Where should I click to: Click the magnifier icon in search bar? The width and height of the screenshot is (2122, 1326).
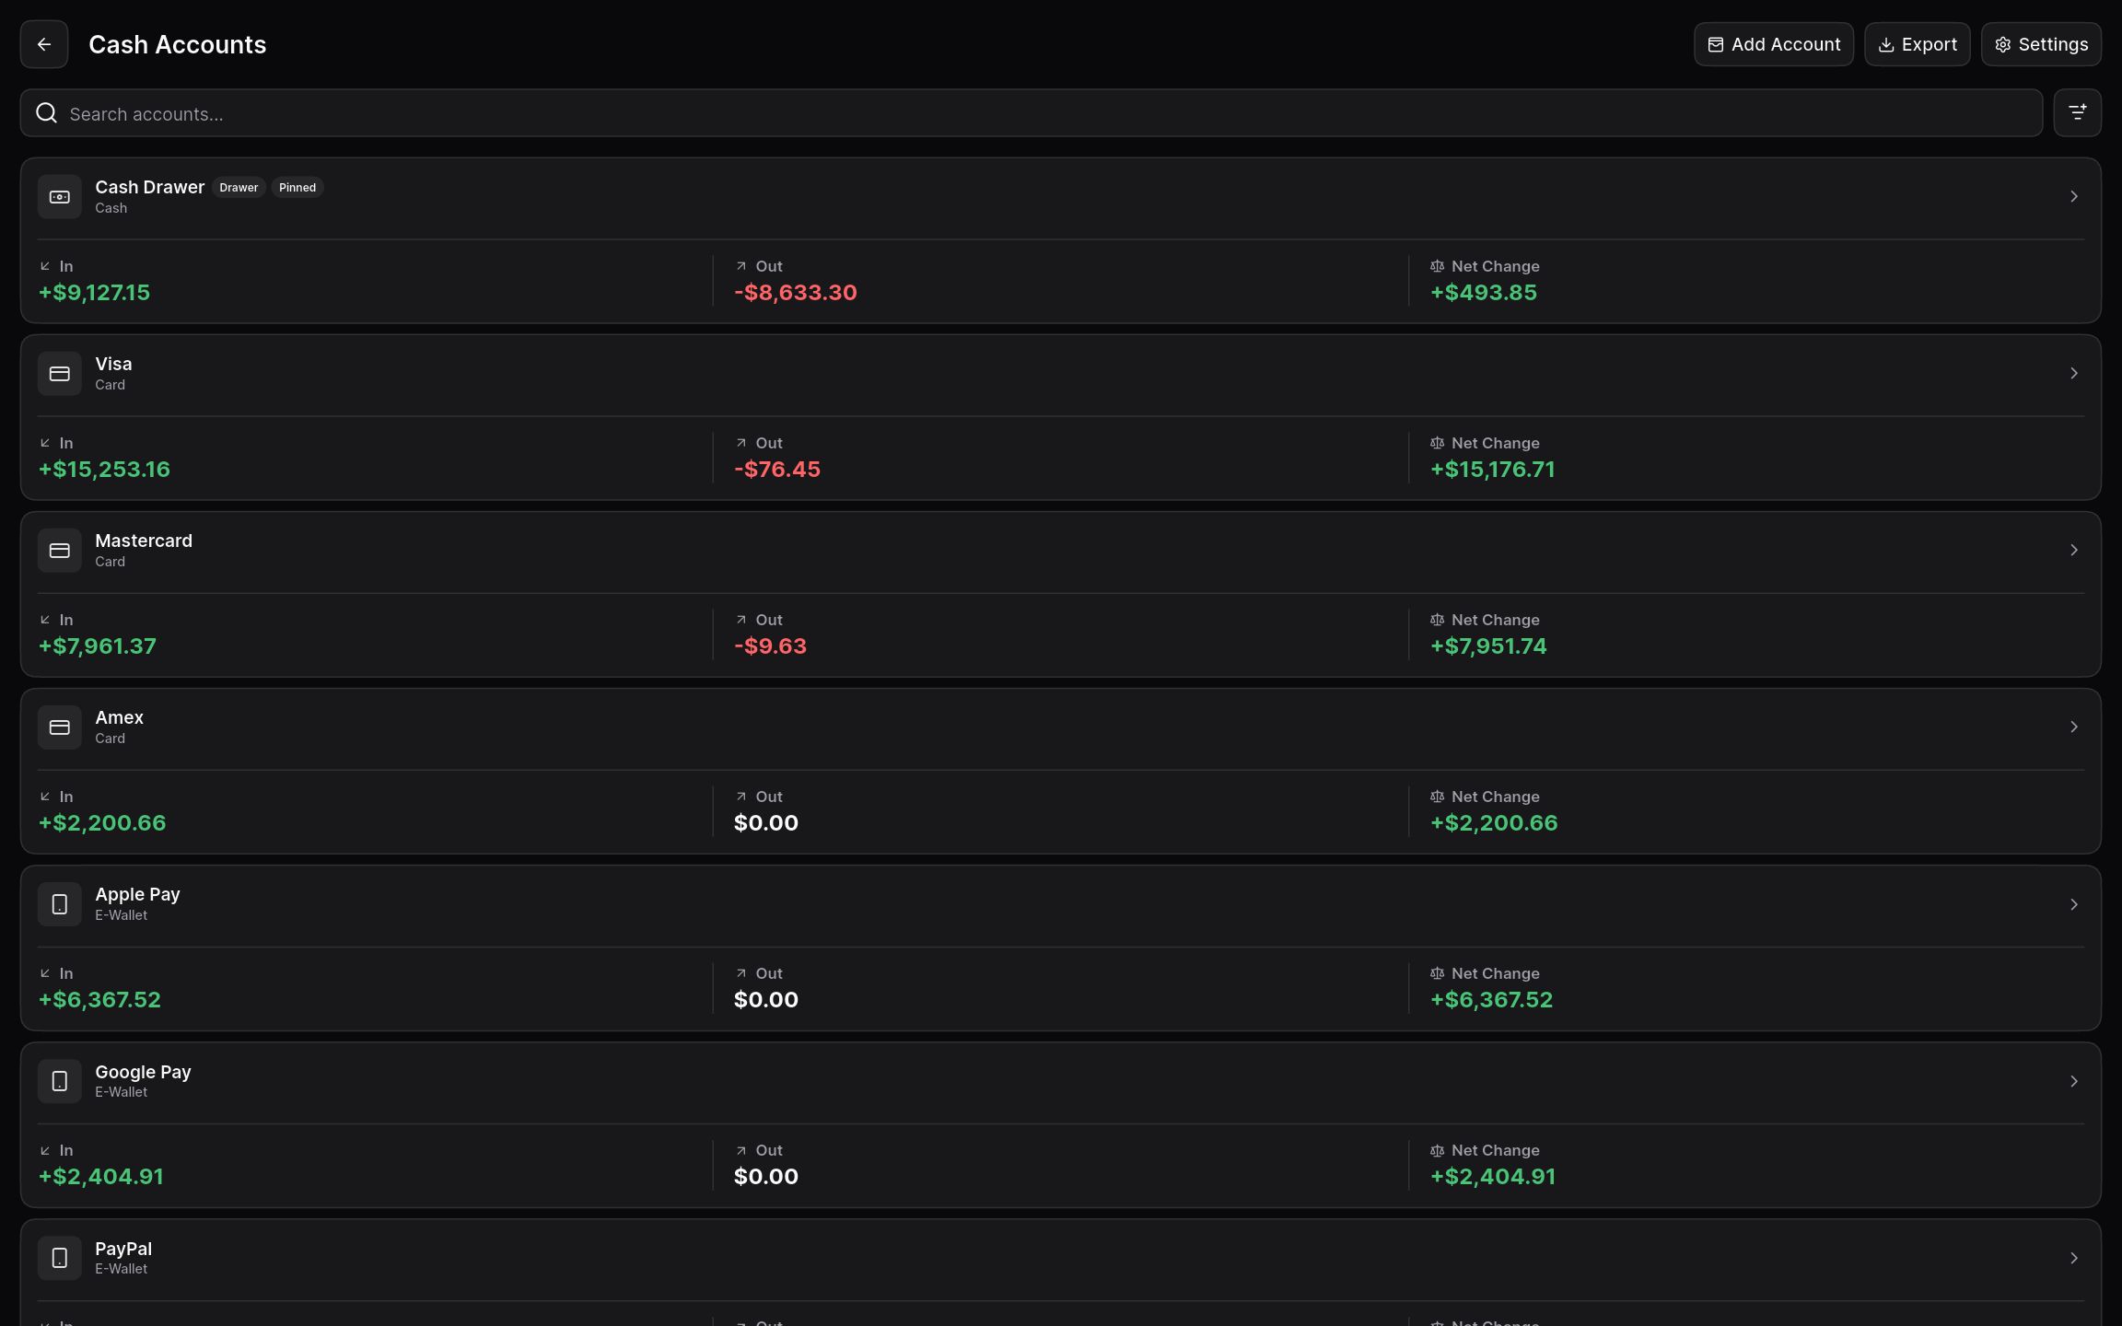[46, 113]
